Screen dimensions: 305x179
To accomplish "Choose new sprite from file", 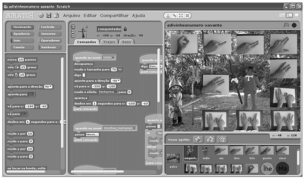I will click(210, 139).
